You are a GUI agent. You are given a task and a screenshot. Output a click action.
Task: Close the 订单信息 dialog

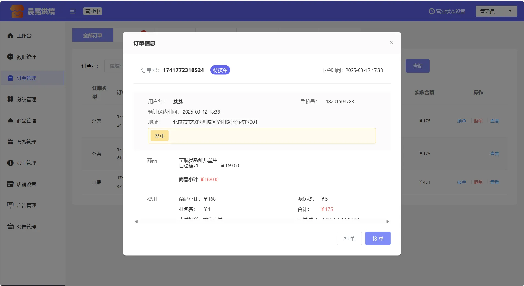[x=391, y=42]
